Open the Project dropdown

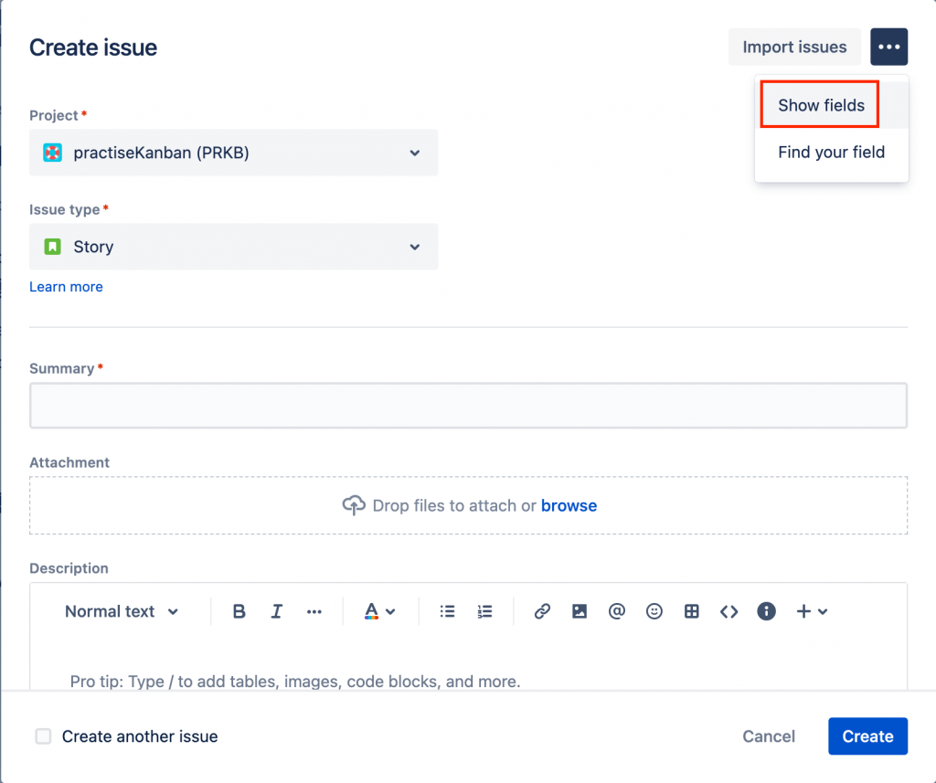tap(233, 153)
